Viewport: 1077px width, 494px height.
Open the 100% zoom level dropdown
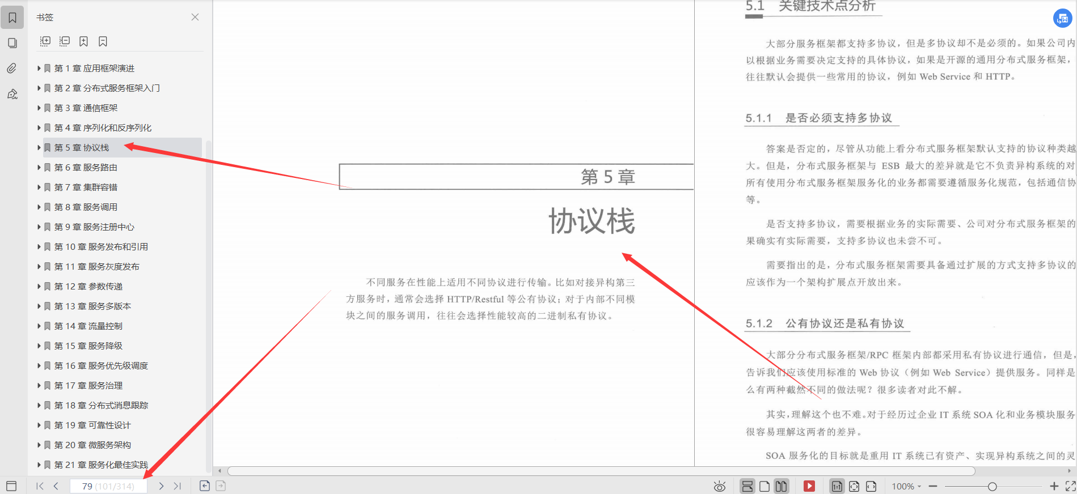[906, 486]
